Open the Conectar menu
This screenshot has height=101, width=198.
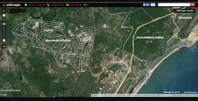click(x=75, y=5)
